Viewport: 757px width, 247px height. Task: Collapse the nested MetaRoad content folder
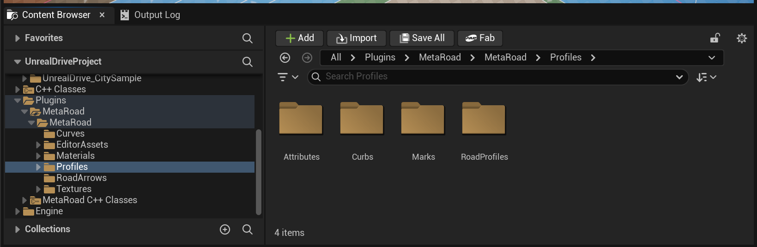(31, 123)
